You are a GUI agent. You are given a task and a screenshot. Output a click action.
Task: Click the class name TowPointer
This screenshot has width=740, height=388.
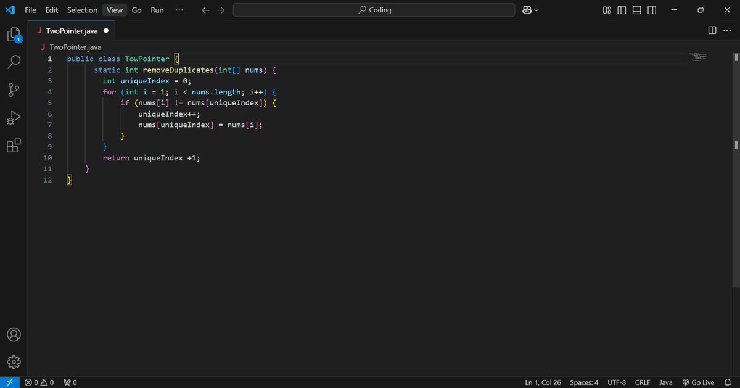pyautogui.click(x=147, y=59)
